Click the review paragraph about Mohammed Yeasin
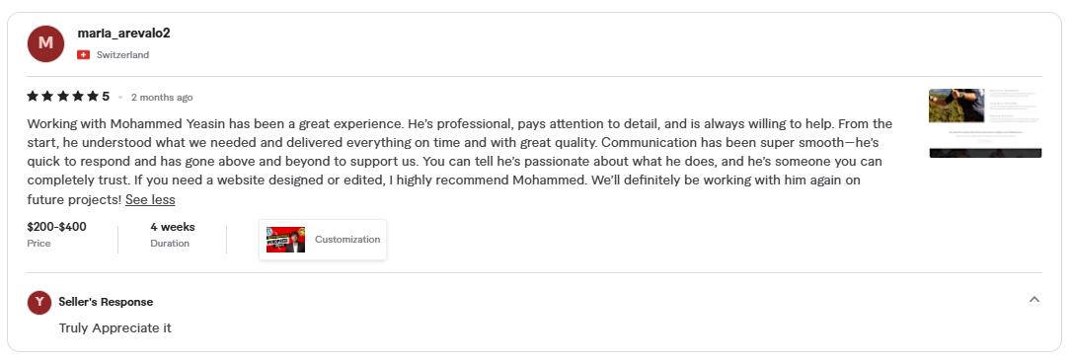This screenshot has width=1072, height=361. pyautogui.click(x=460, y=162)
